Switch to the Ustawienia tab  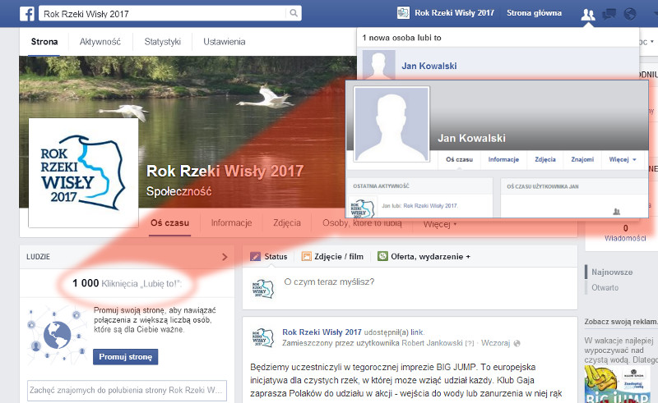pyautogui.click(x=224, y=42)
